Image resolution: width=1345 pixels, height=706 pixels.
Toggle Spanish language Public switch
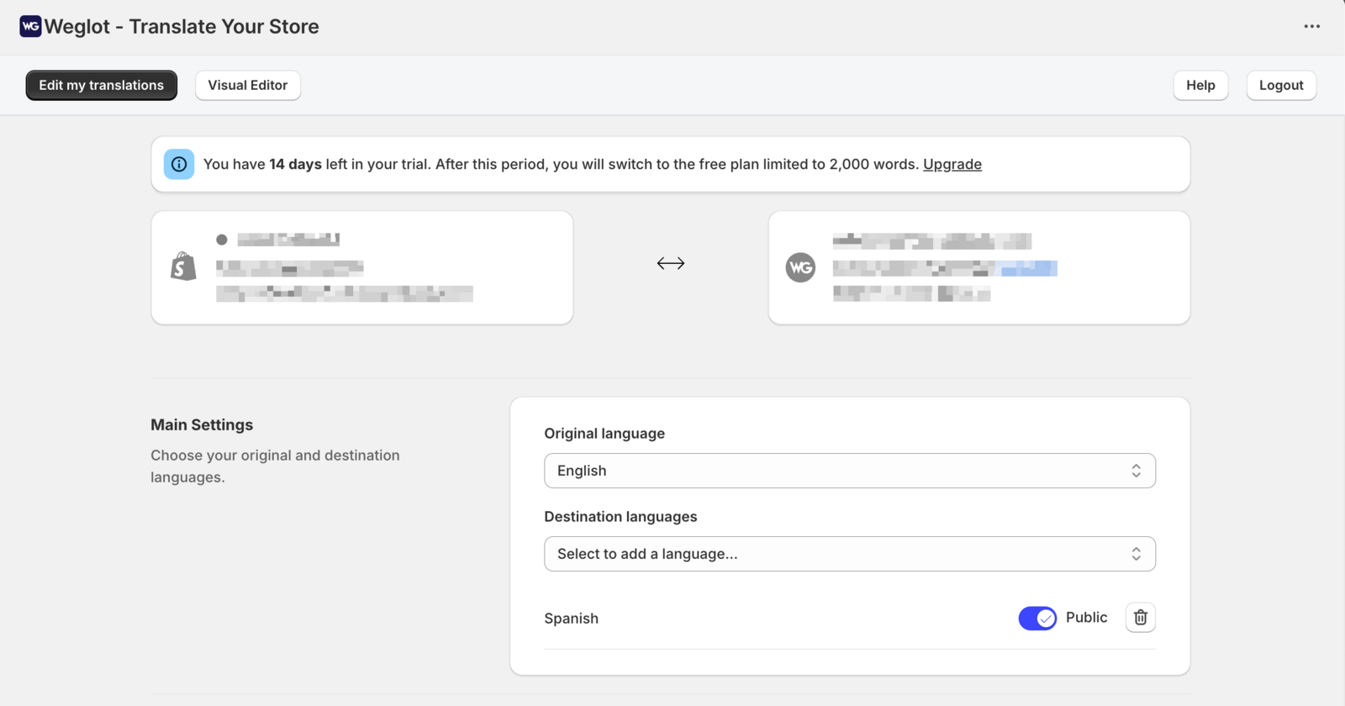pyautogui.click(x=1037, y=618)
